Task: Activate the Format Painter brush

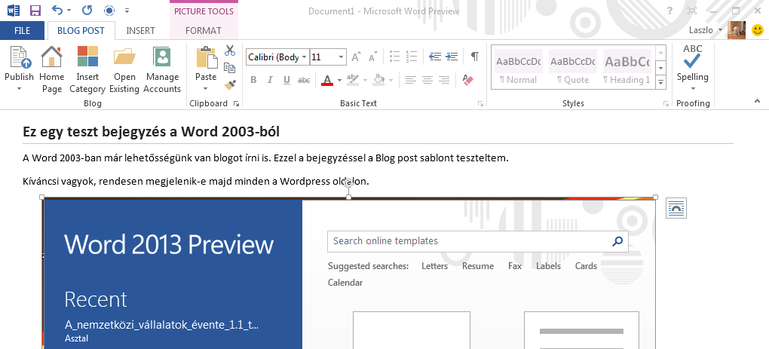Action: [229, 84]
